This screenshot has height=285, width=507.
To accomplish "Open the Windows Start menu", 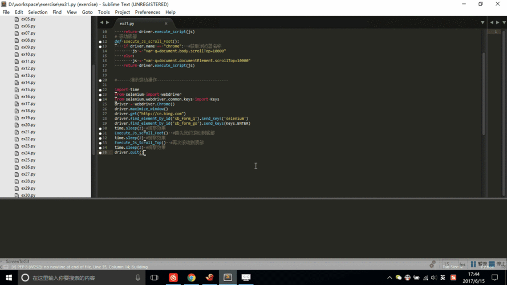I will tap(9, 278).
